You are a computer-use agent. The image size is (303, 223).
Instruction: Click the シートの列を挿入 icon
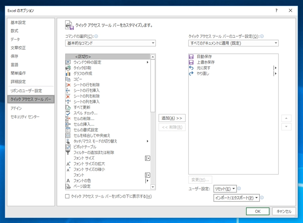(x=68, y=102)
